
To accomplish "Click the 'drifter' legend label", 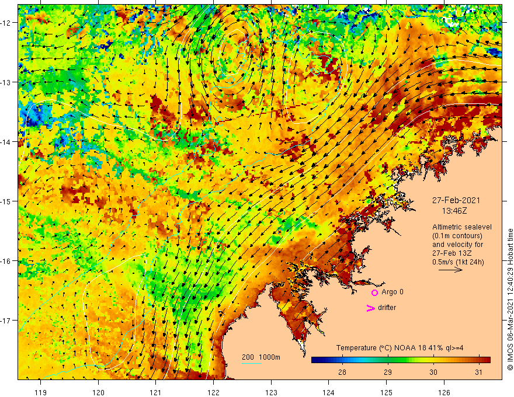I will tap(387, 308).
